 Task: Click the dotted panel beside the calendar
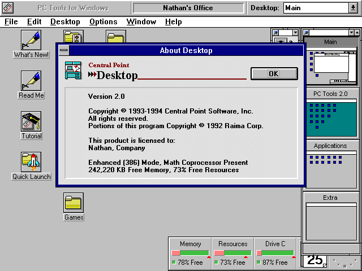pyautogui.click(x=344, y=262)
